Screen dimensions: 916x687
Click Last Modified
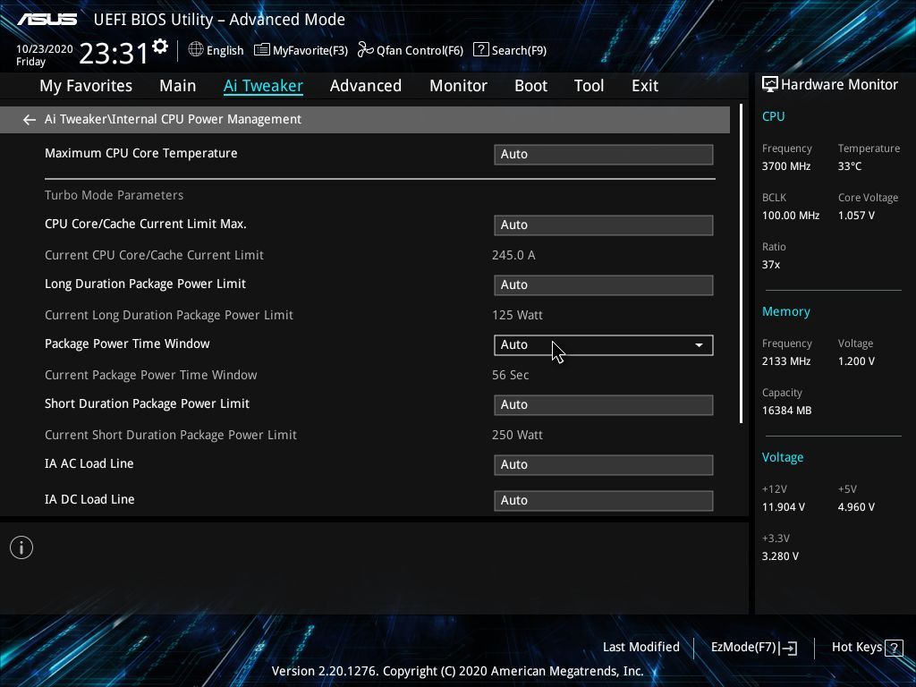(640, 648)
